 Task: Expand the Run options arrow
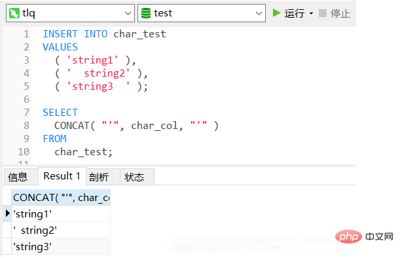(x=311, y=13)
